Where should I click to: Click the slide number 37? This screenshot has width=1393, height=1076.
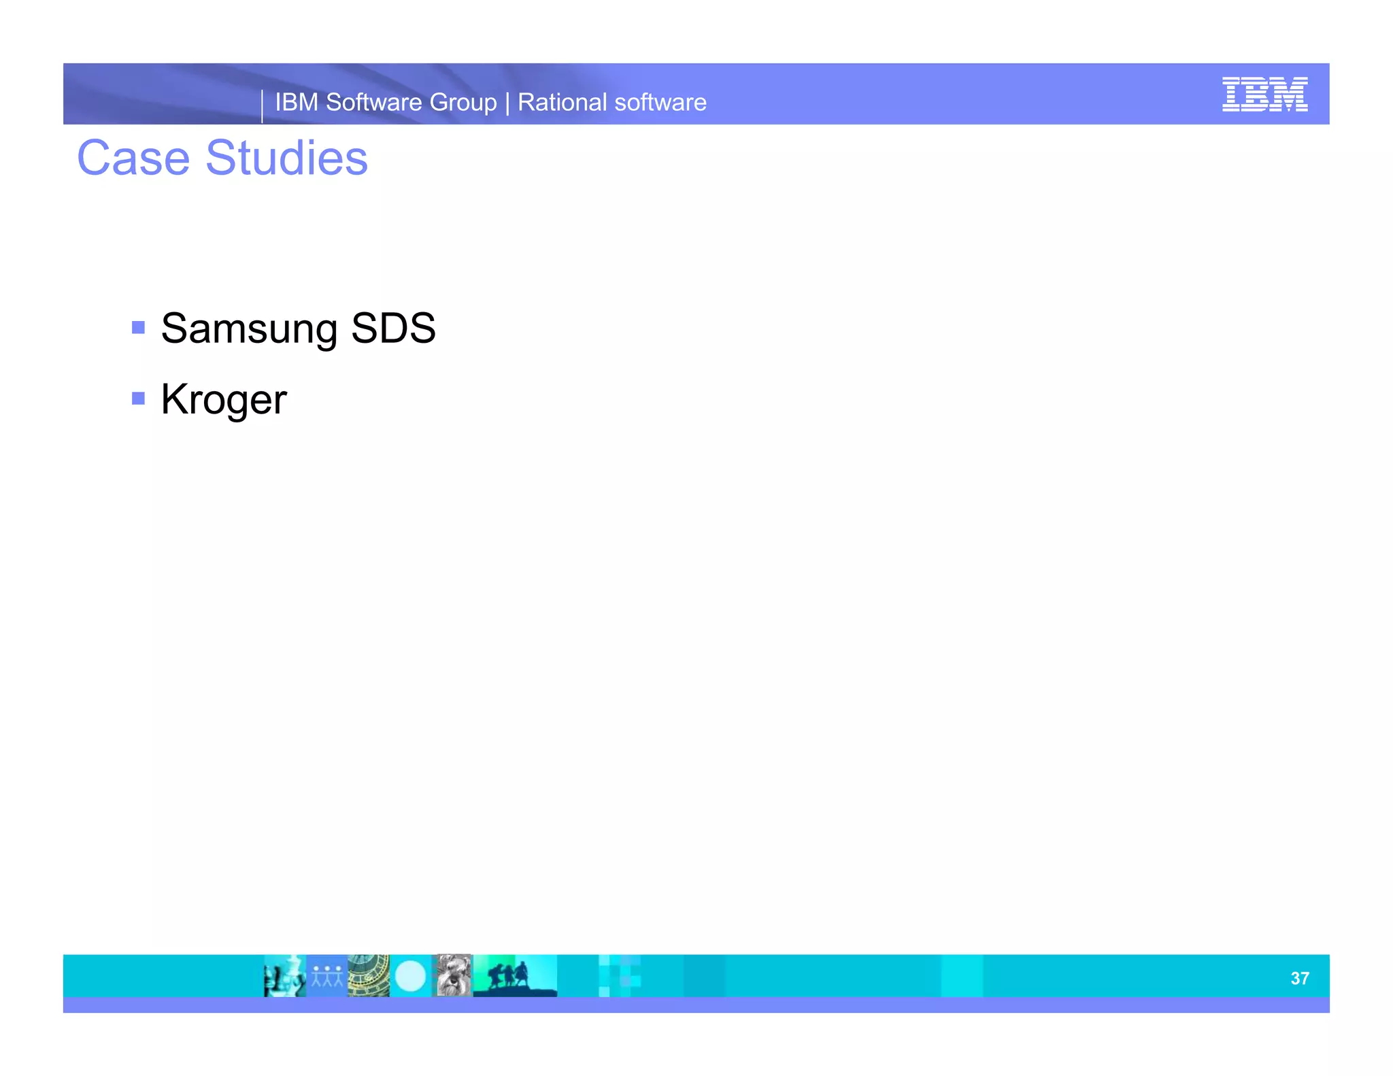(1299, 978)
